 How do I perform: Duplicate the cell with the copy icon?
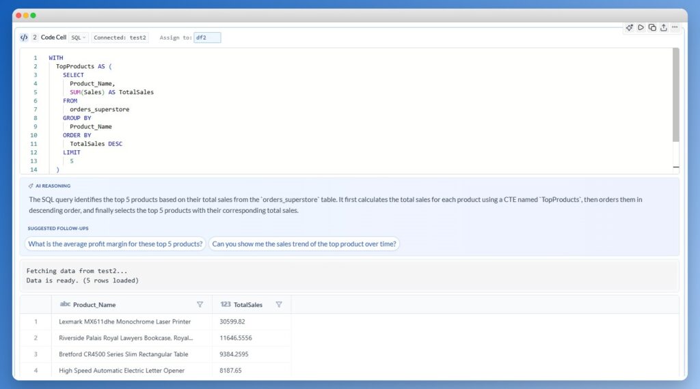[x=652, y=27]
